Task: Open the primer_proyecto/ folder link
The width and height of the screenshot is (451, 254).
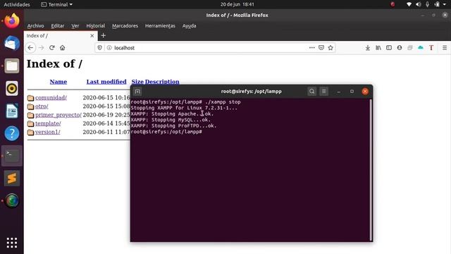Action: (58, 115)
